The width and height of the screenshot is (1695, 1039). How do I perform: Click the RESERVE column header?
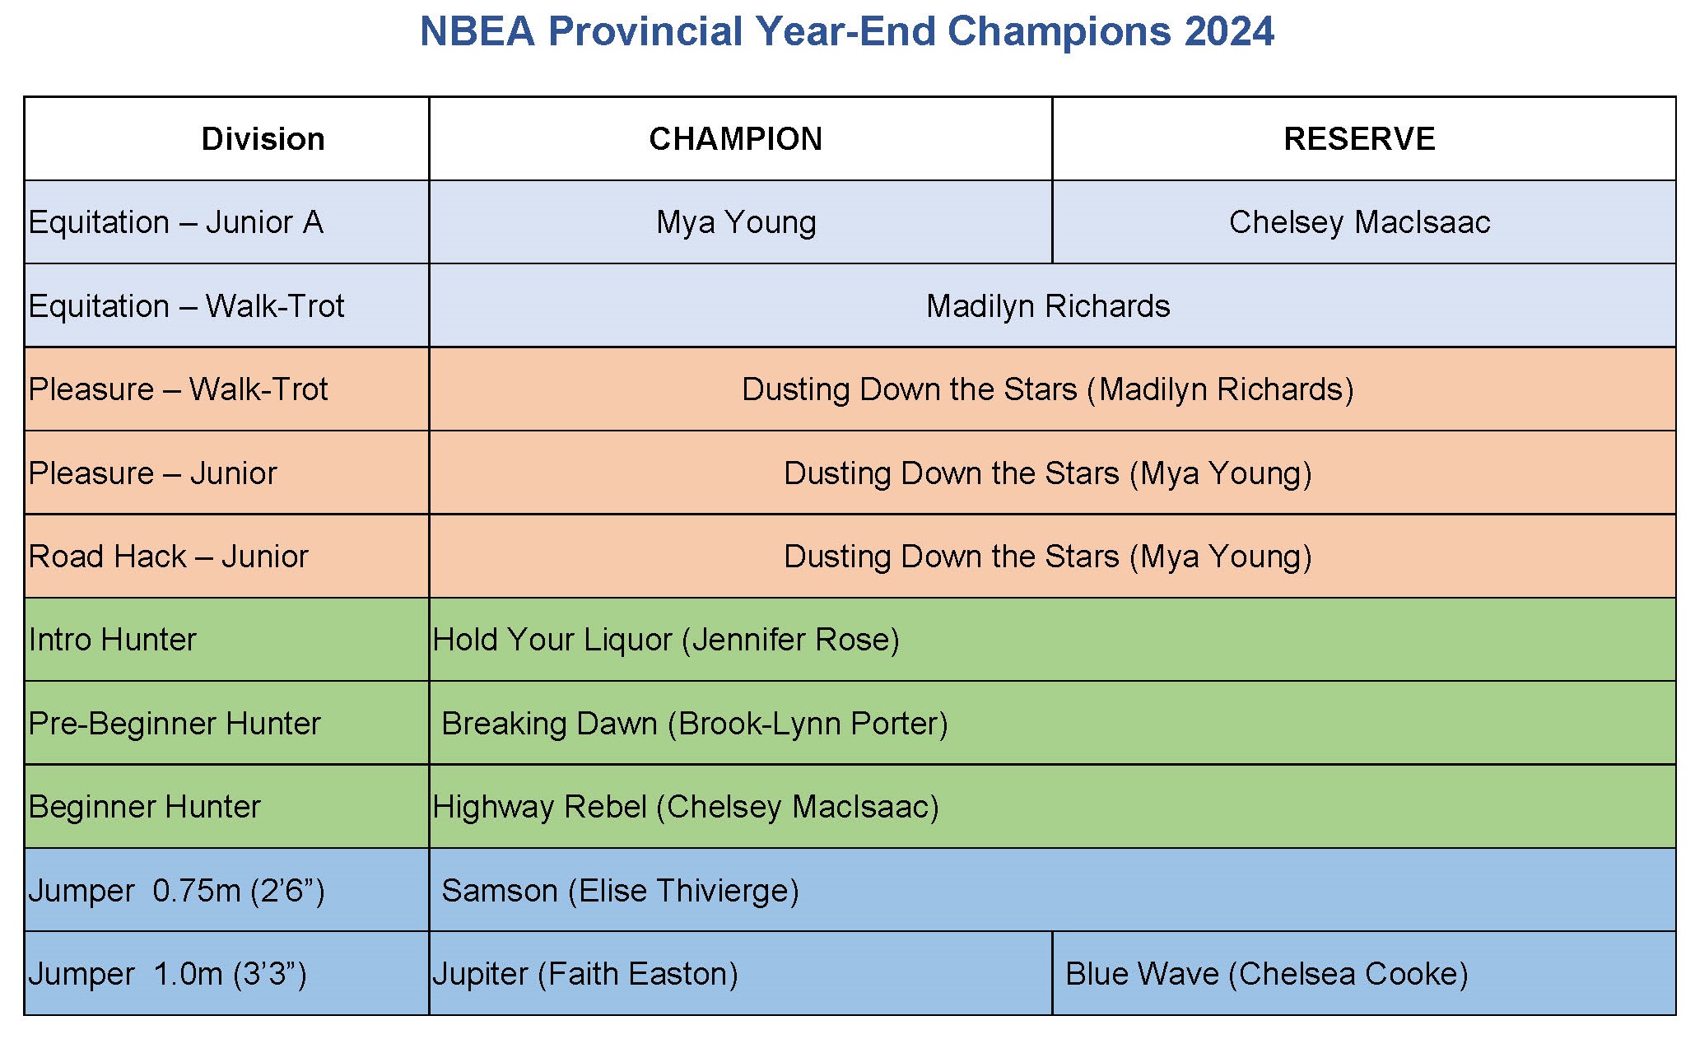tap(1359, 139)
